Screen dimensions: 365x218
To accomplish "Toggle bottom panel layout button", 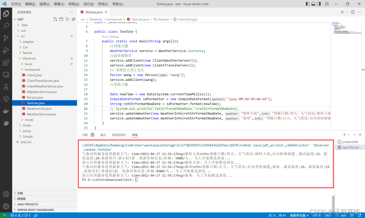I will (x=313, y=4).
